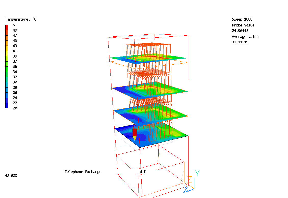This screenshot has height=198, width=288.
Task: Click the HOTBOX label
Action: click(x=11, y=175)
